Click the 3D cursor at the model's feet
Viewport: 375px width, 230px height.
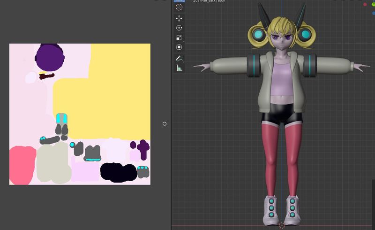pyautogui.click(x=282, y=225)
